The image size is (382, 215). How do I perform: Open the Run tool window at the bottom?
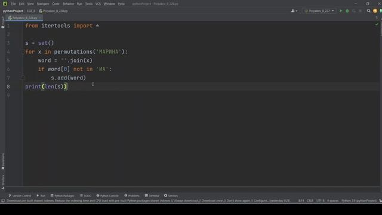click(x=41, y=196)
